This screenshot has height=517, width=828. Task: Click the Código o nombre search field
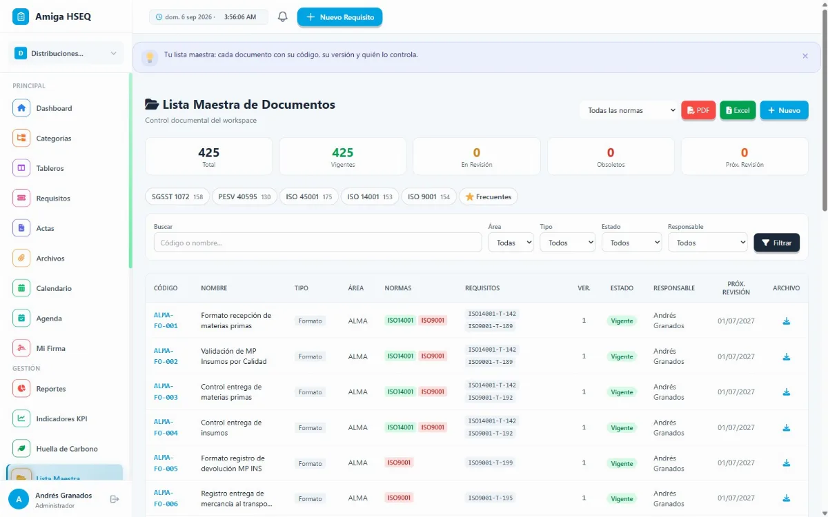317,243
